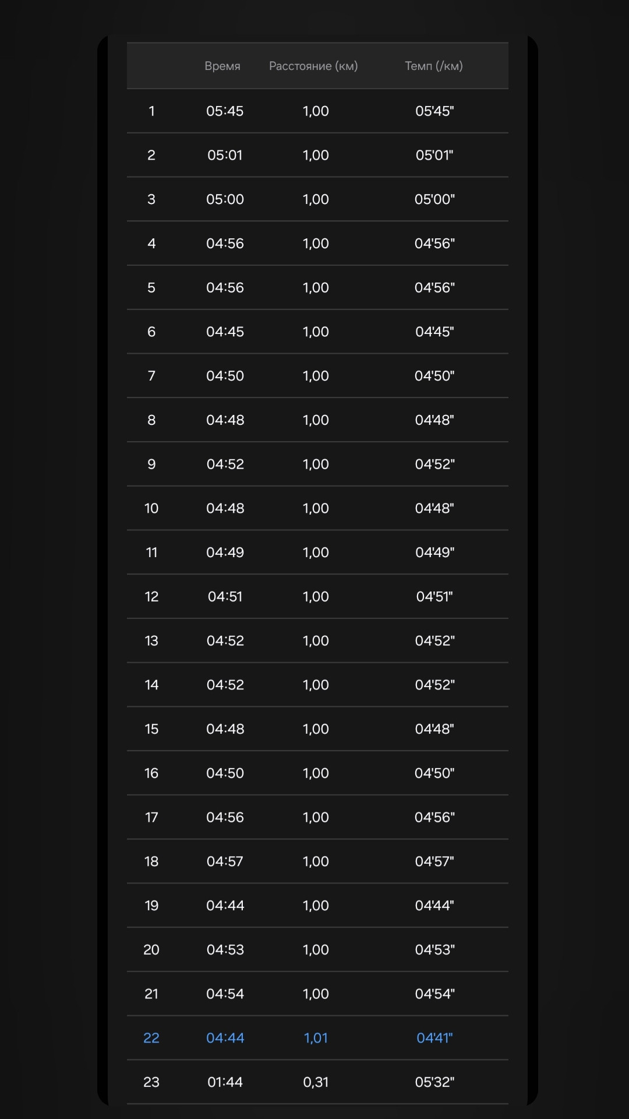
Task: Click lap 23 time 01:44
Action: coord(225,1082)
